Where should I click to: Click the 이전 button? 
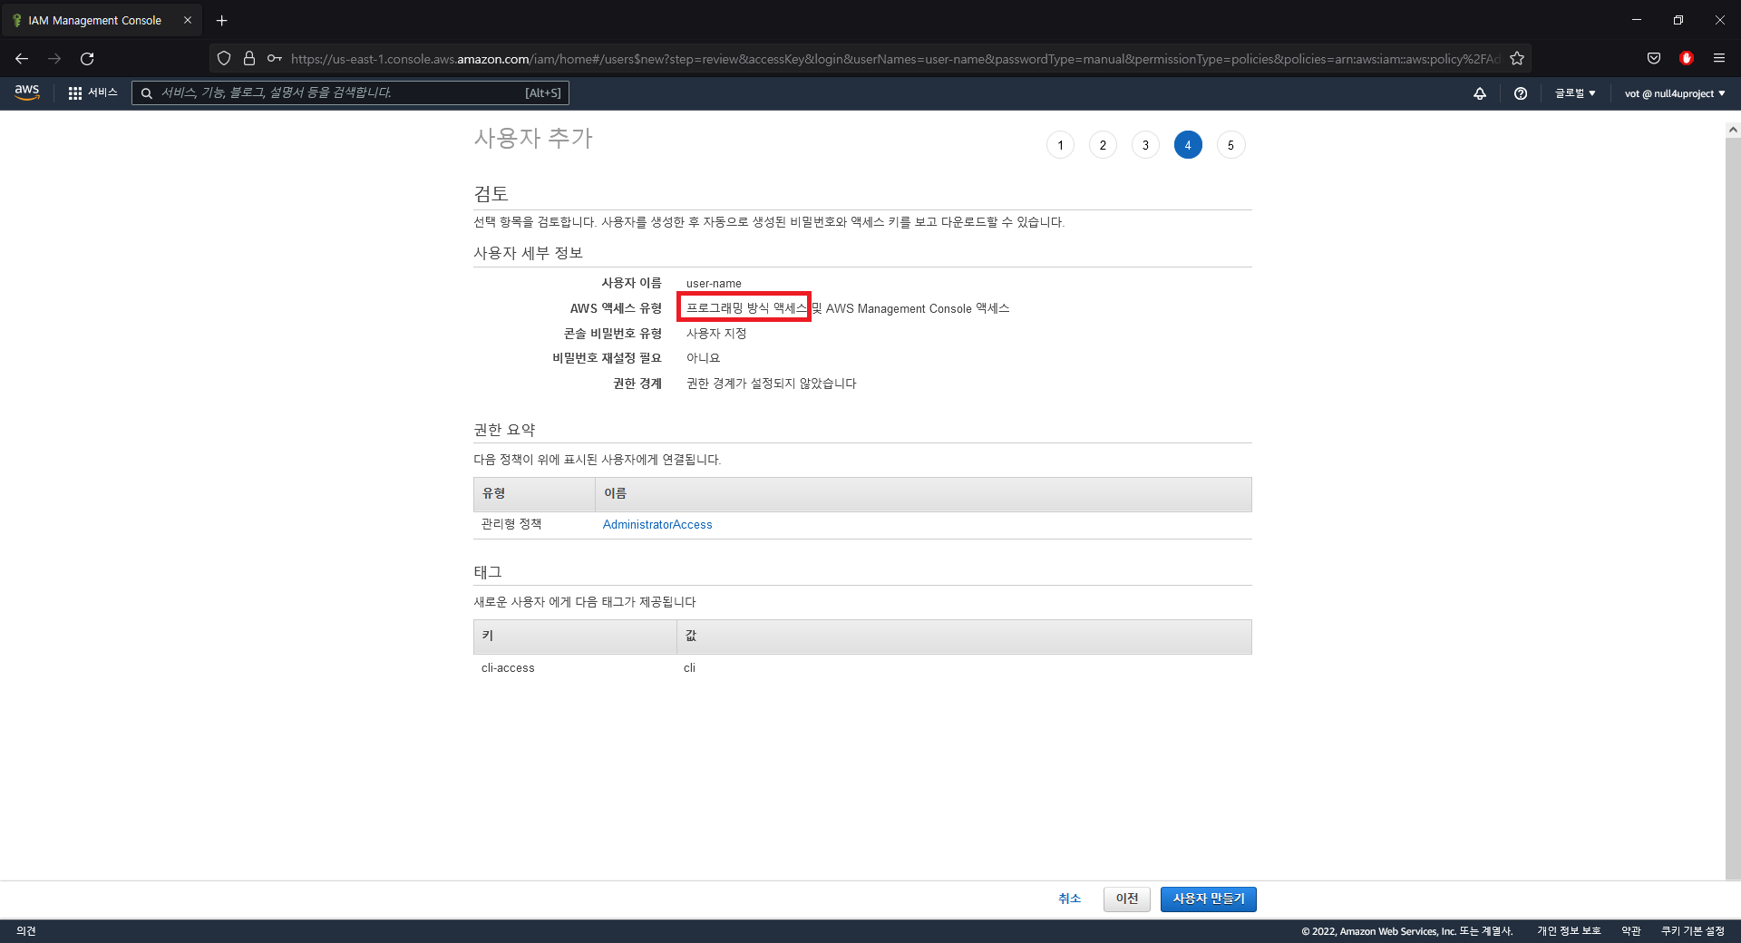pos(1127,899)
